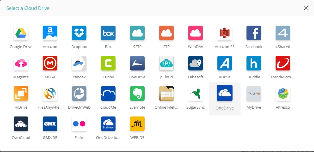Pick the OwnCloud icon
This screenshot has height=152, width=314.
[21, 123]
